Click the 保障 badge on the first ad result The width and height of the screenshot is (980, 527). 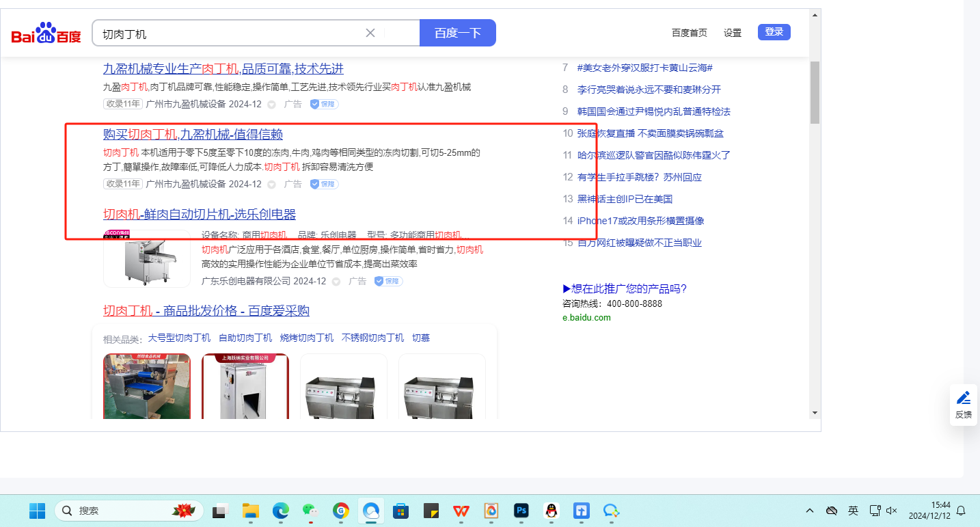324,104
